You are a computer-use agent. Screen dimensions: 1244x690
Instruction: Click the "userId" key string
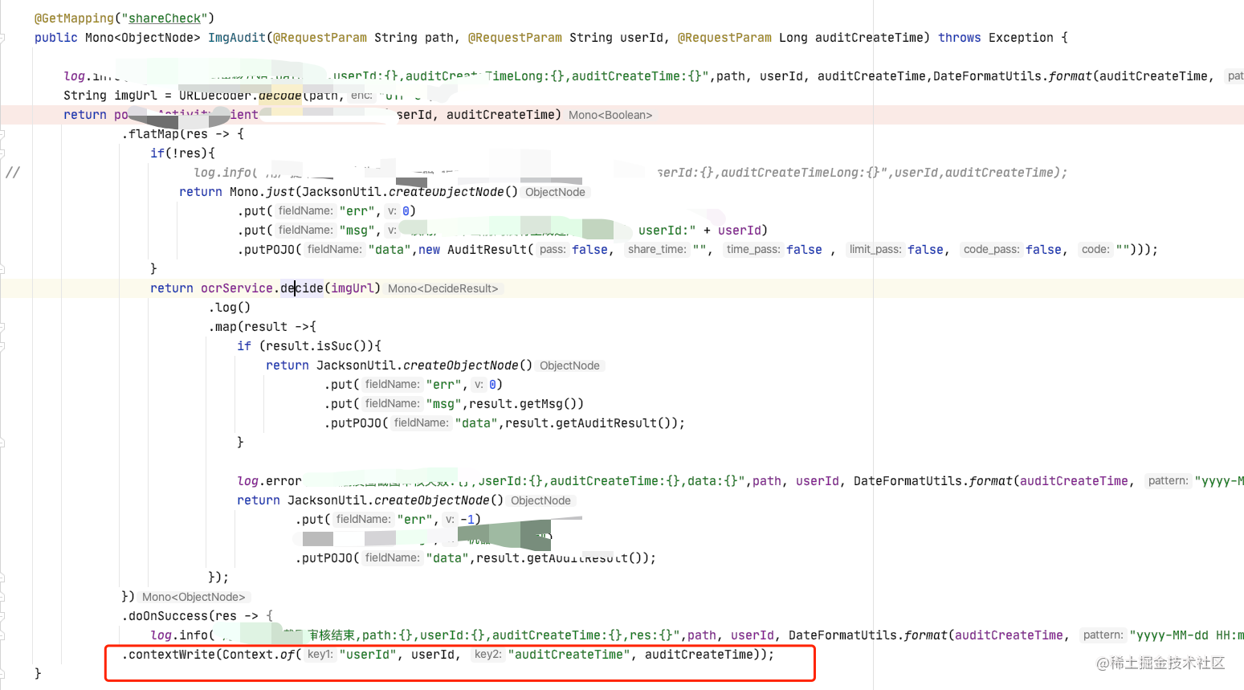[368, 655]
